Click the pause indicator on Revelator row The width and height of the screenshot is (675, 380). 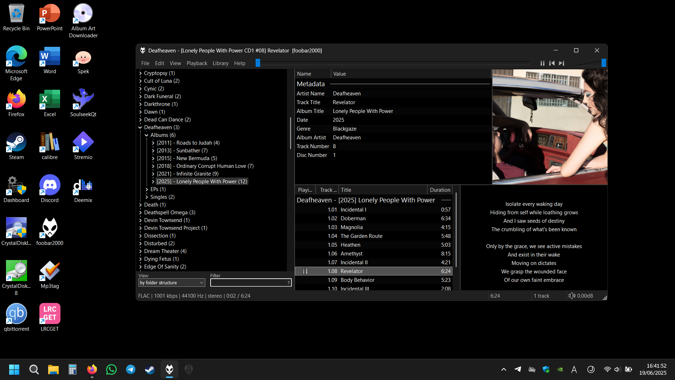pos(305,271)
